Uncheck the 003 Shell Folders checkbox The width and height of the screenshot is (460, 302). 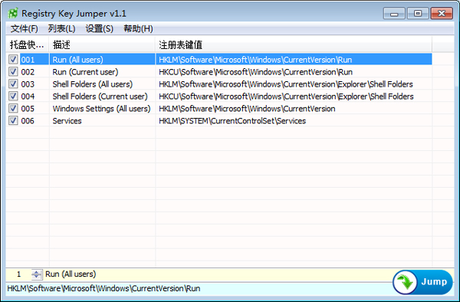tap(13, 84)
